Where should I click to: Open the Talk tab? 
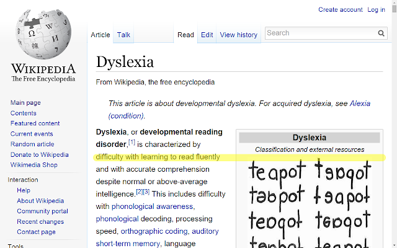123,35
